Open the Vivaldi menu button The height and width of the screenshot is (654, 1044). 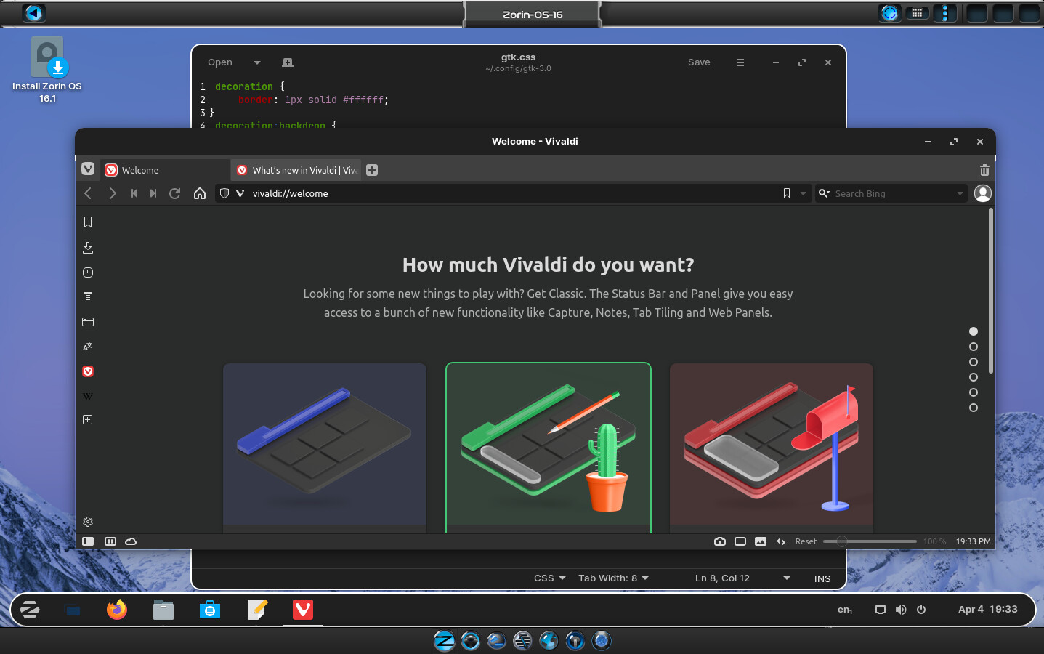[88, 169]
